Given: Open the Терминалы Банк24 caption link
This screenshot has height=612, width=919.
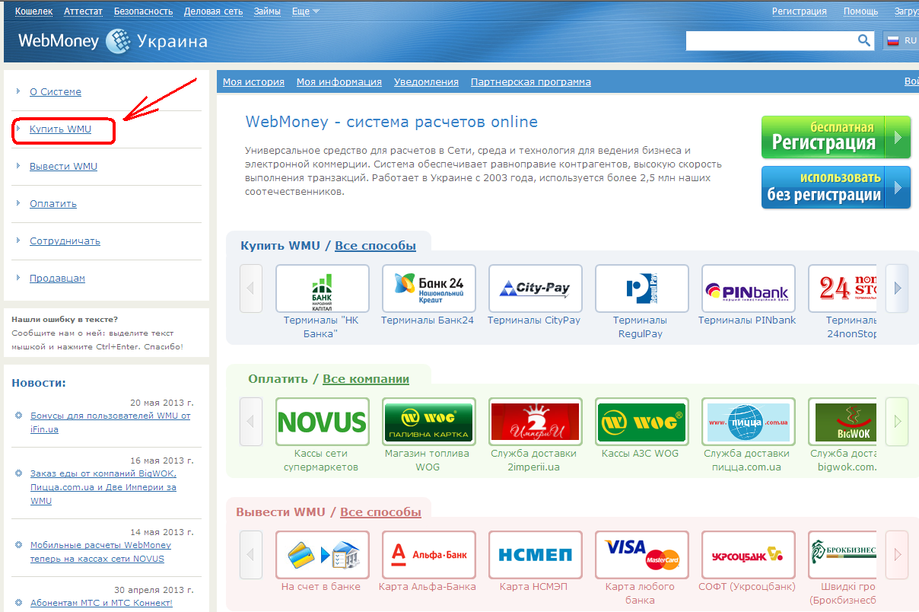Looking at the screenshot, I should [428, 320].
